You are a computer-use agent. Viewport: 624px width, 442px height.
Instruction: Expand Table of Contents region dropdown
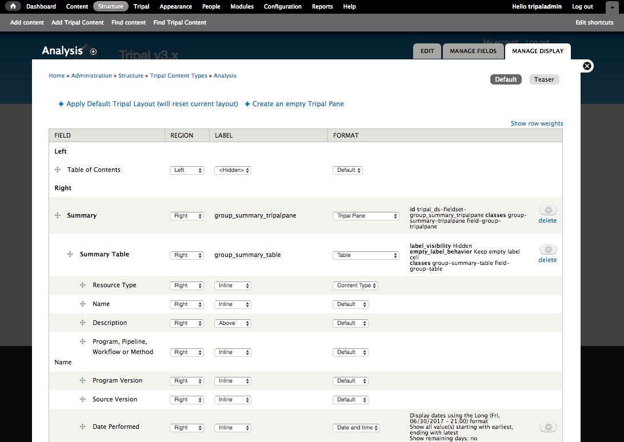tap(187, 170)
